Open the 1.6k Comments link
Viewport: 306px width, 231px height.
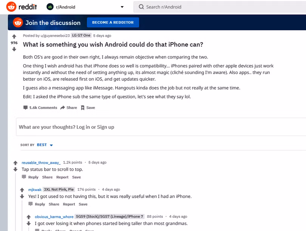point(40,108)
